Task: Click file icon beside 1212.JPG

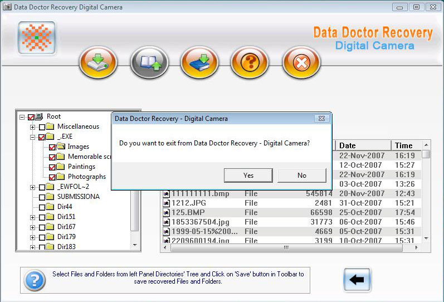Action: click(x=166, y=203)
